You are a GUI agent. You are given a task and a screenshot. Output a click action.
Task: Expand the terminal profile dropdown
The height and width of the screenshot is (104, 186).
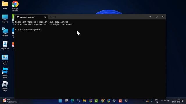pyautogui.click(x=55, y=17)
